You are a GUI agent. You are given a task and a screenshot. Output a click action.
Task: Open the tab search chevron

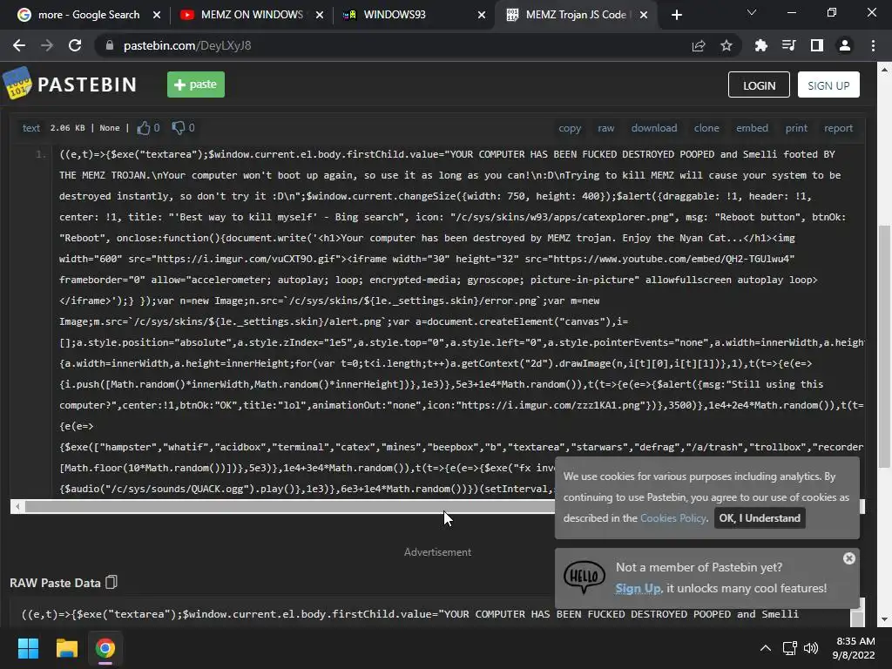click(x=752, y=12)
